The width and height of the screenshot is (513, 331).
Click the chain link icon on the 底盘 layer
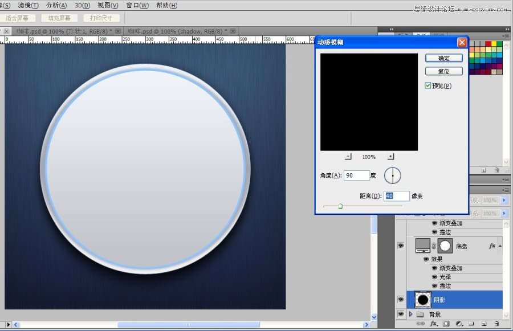coord(434,246)
